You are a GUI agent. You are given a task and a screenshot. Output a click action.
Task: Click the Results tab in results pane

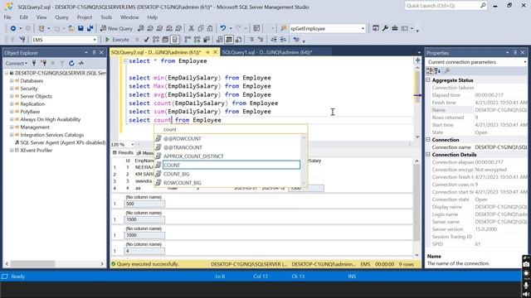pyautogui.click(x=123, y=152)
